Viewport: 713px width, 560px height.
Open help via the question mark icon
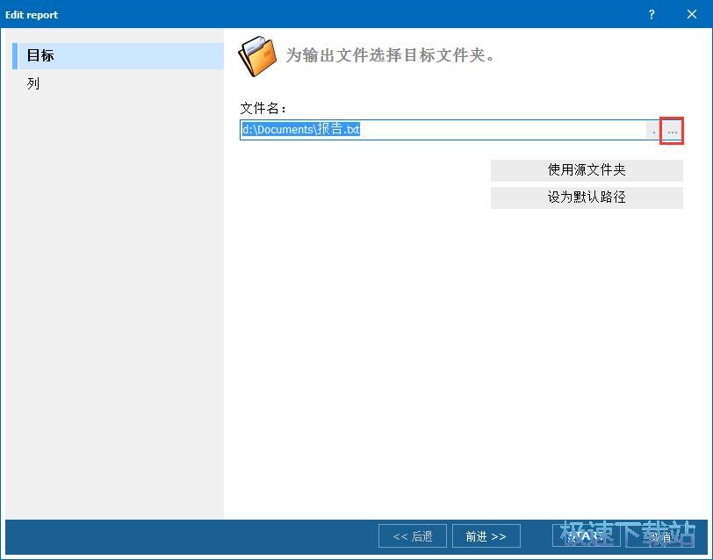pyautogui.click(x=652, y=14)
